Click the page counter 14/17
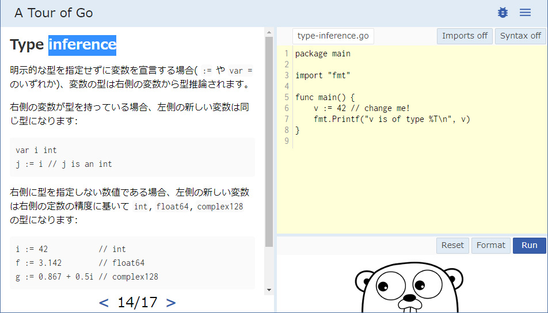Viewport: 548px width, 313px height. [x=138, y=303]
